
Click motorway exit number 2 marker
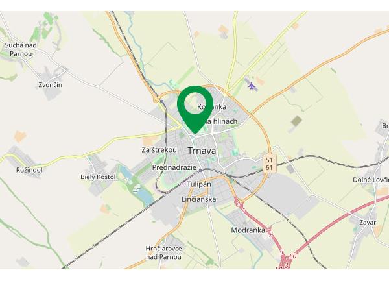coord(270,234)
